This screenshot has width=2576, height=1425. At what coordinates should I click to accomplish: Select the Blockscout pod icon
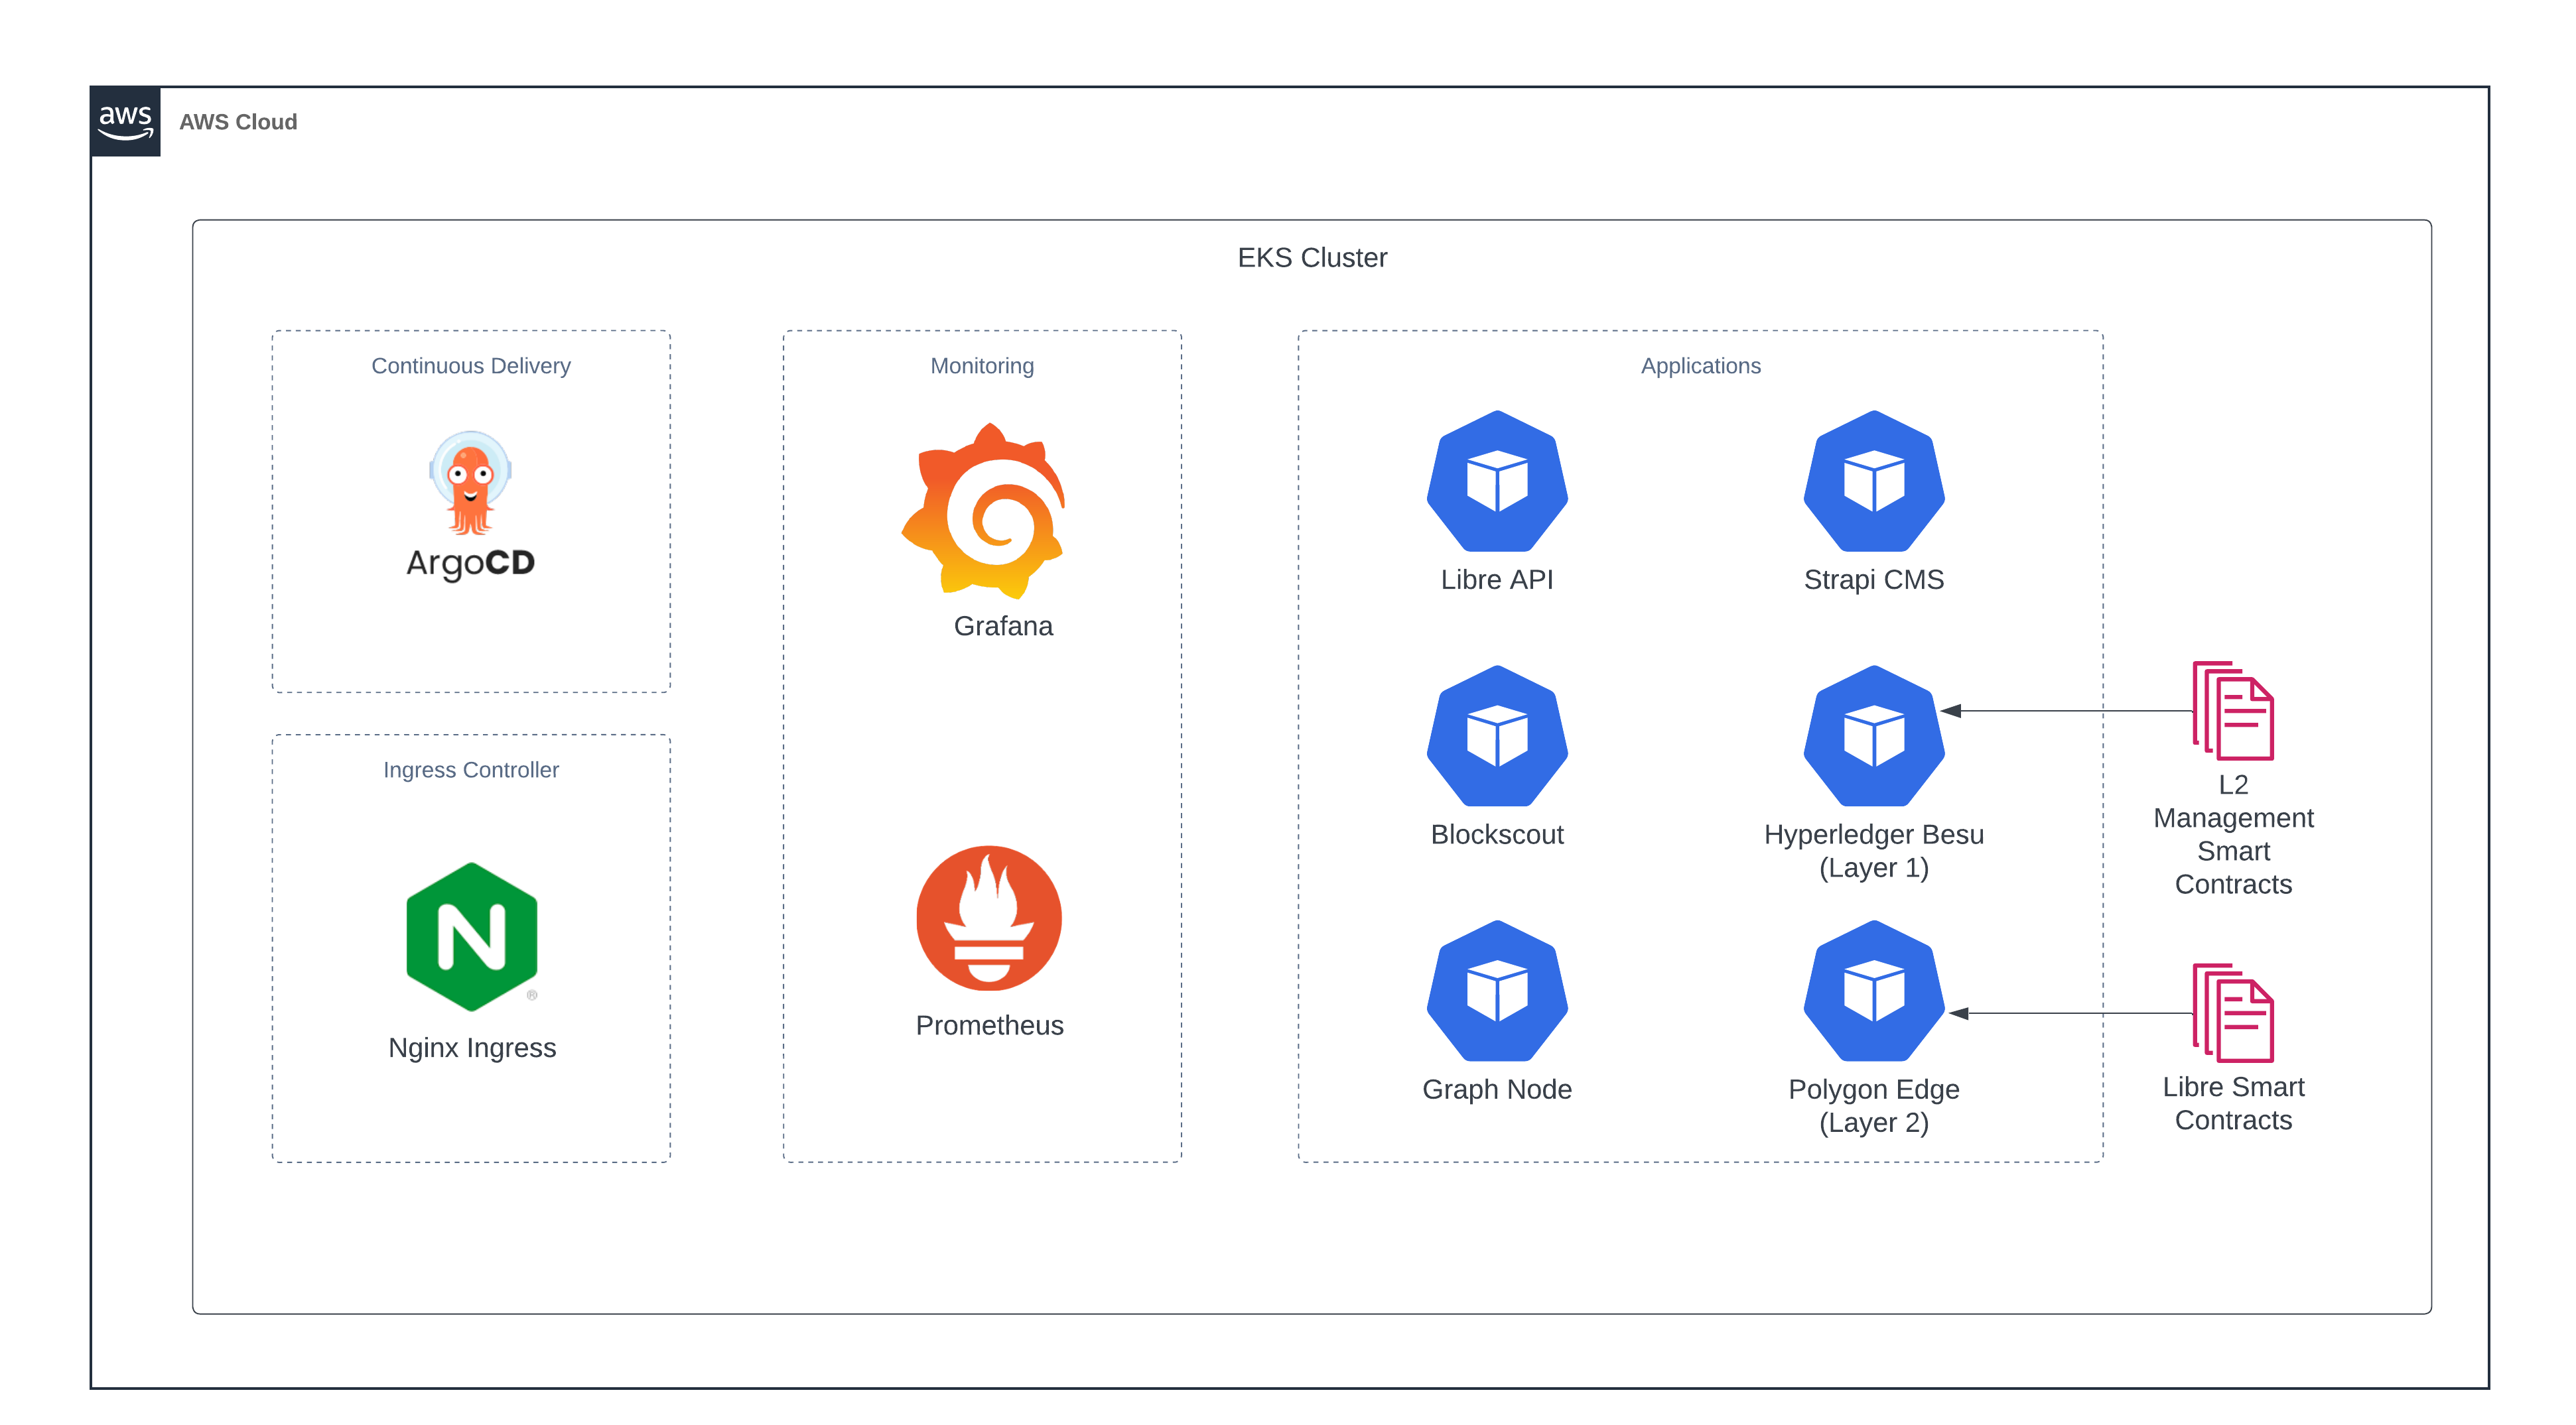[x=1497, y=737]
